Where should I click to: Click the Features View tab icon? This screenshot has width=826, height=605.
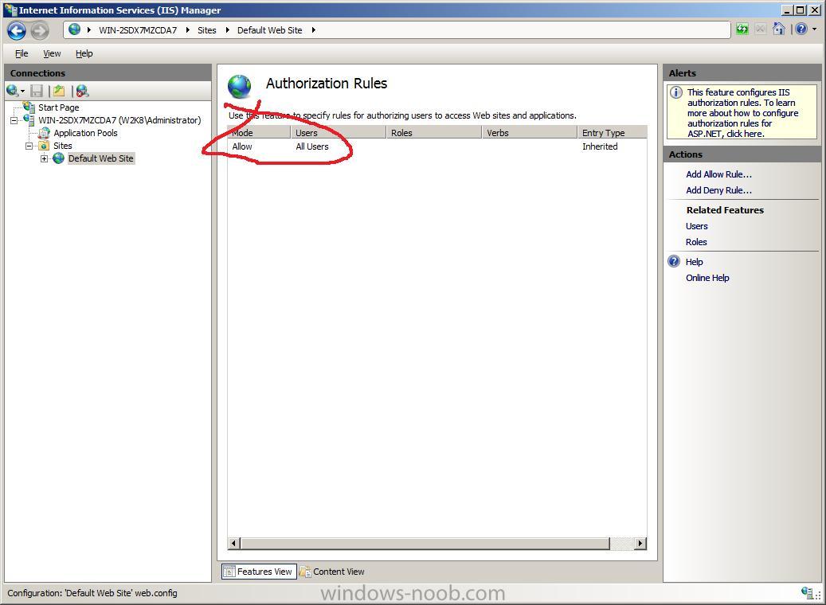click(x=229, y=572)
